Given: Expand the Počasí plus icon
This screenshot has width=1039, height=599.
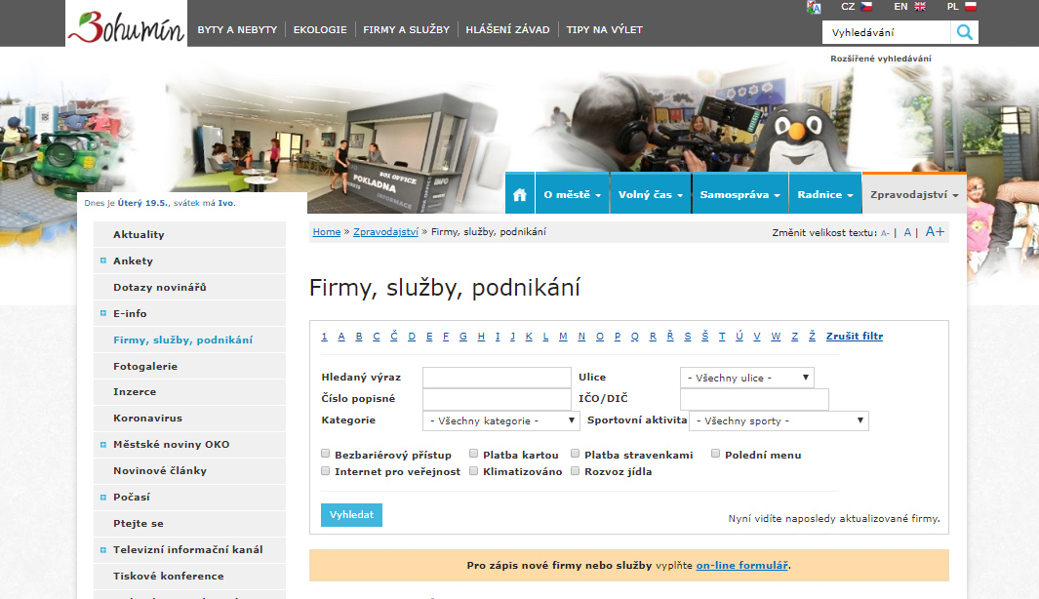Looking at the screenshot, I should (102, 497).
